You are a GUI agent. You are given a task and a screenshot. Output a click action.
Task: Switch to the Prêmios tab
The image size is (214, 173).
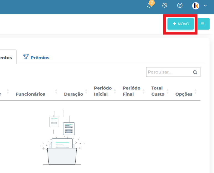point(36,57)
